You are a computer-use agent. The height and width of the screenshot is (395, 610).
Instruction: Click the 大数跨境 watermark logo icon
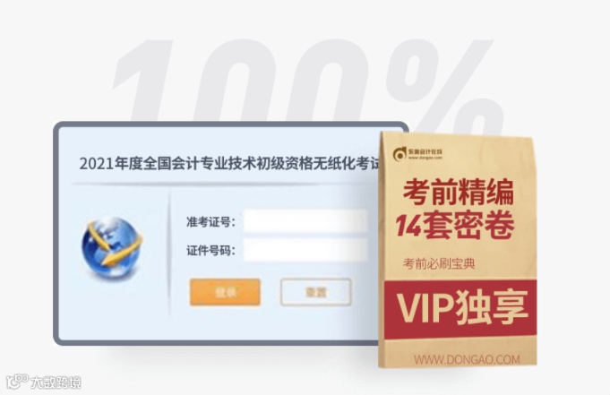click(18, 382)
